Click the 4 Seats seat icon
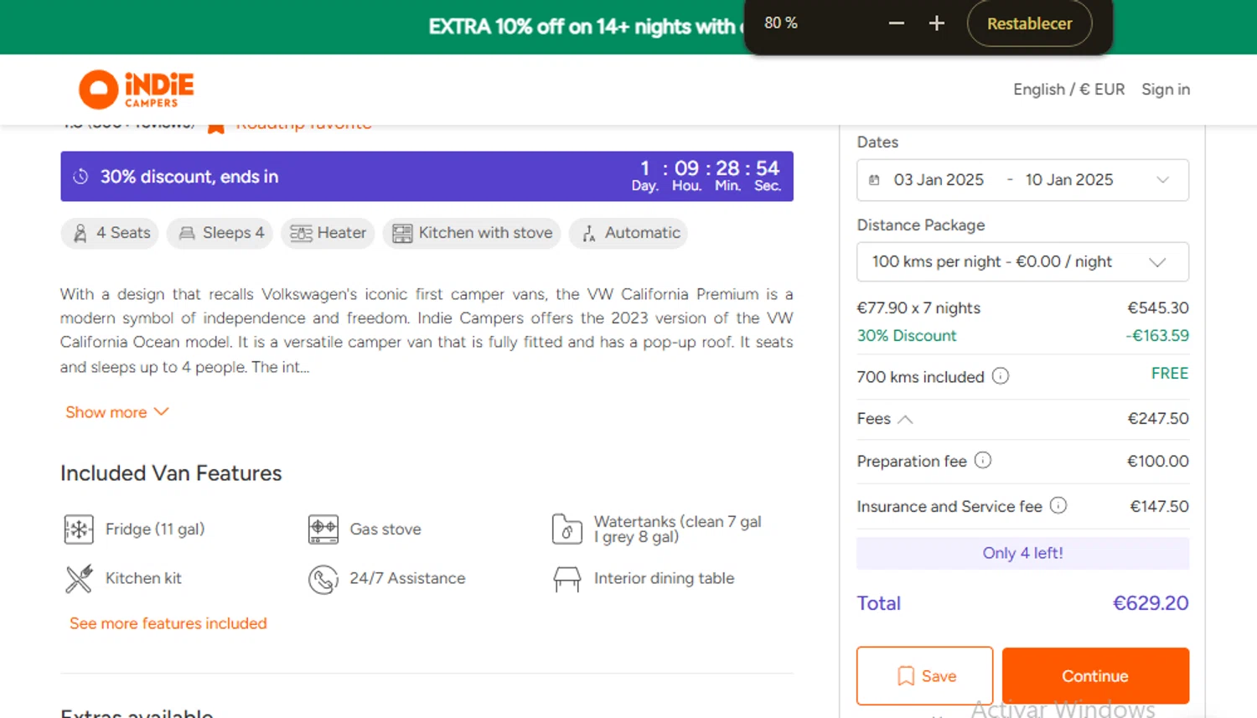The image size is (1257, 718). click(x=80, y=233)
